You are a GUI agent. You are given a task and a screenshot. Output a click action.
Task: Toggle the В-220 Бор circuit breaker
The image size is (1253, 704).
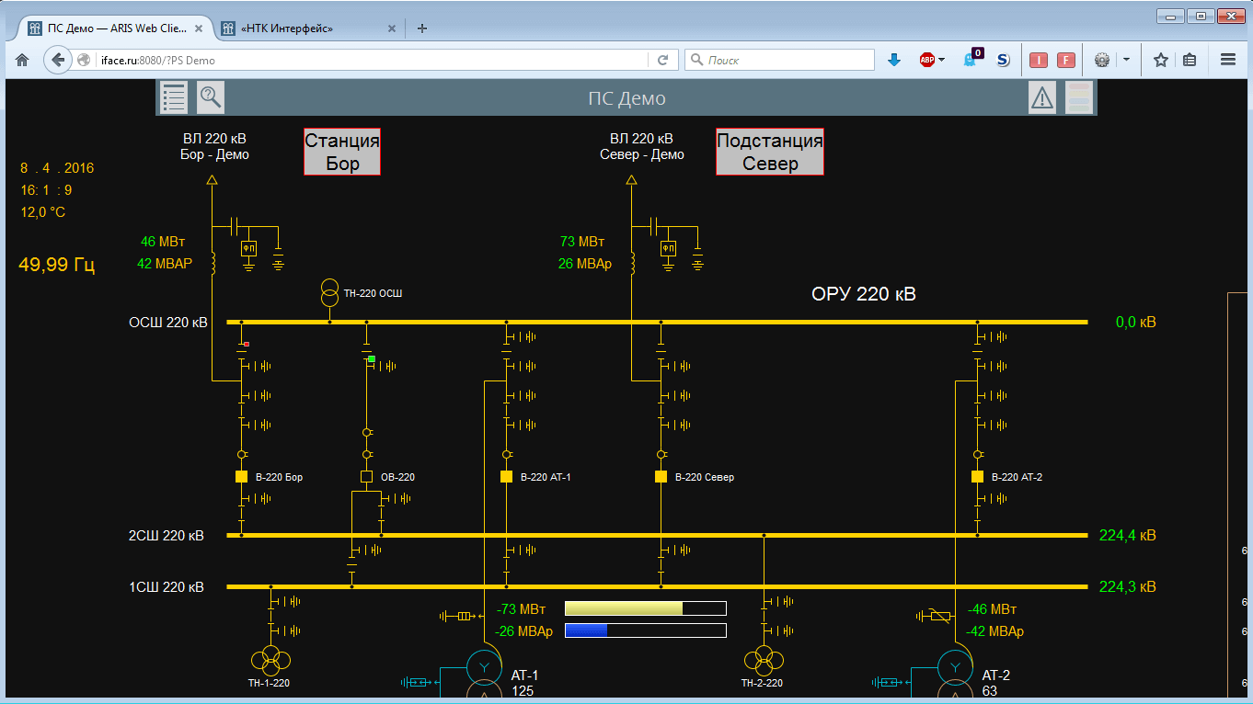click(x=241, y=477)
